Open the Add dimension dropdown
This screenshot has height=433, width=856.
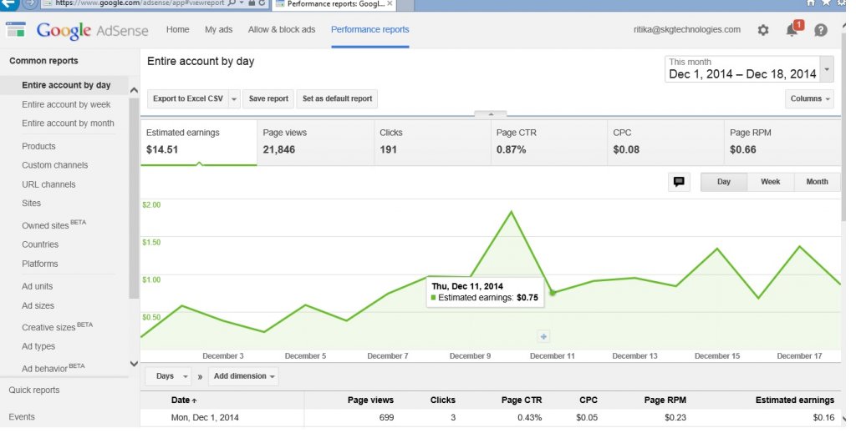coord(243,376)
